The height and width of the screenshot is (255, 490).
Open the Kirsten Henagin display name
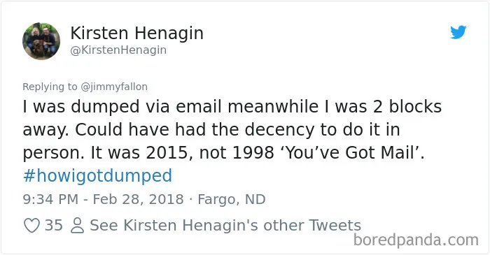pos(137,34)
